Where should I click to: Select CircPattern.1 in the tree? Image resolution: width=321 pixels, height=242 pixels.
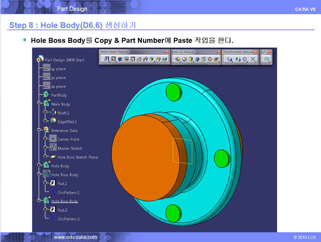68,192
